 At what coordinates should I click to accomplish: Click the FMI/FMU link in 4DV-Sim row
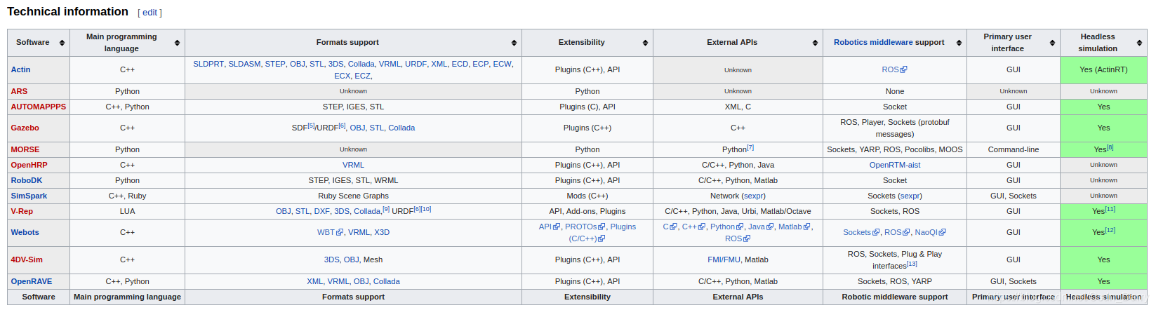tap(724, 260)
